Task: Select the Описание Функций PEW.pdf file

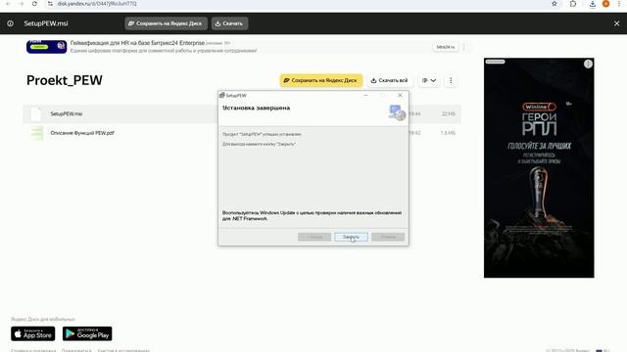Action: pos(82,133)
